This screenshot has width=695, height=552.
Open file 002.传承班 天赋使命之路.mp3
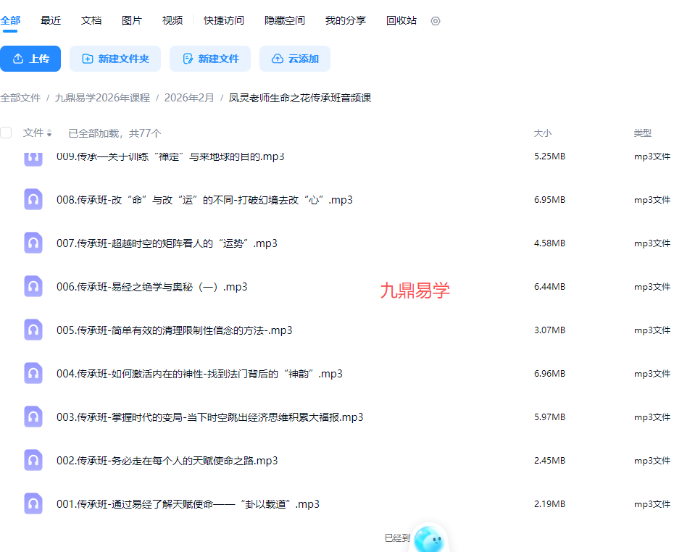(167, 461)
